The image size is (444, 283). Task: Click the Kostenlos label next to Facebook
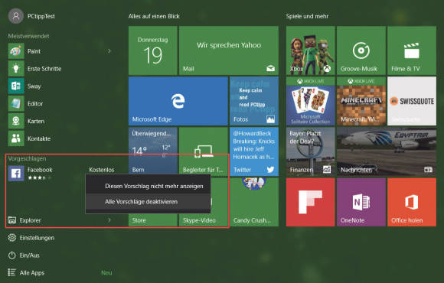(102, 170)
